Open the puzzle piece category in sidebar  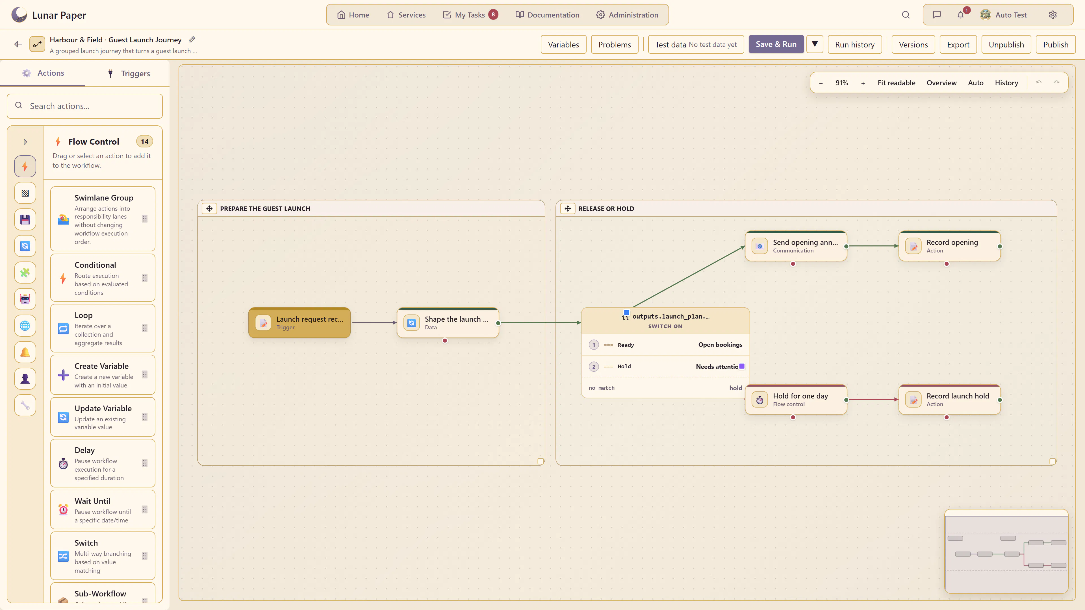[x=25, y=273]
